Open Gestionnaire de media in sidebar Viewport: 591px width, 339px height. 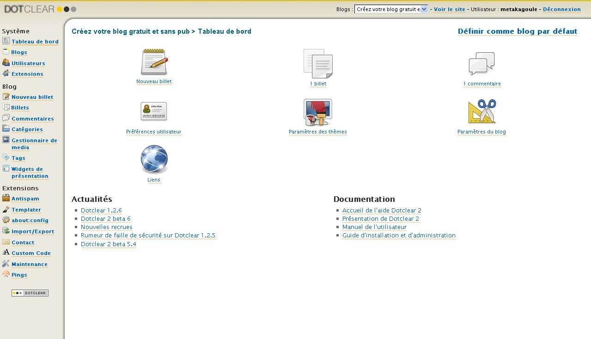click(34, 144)
